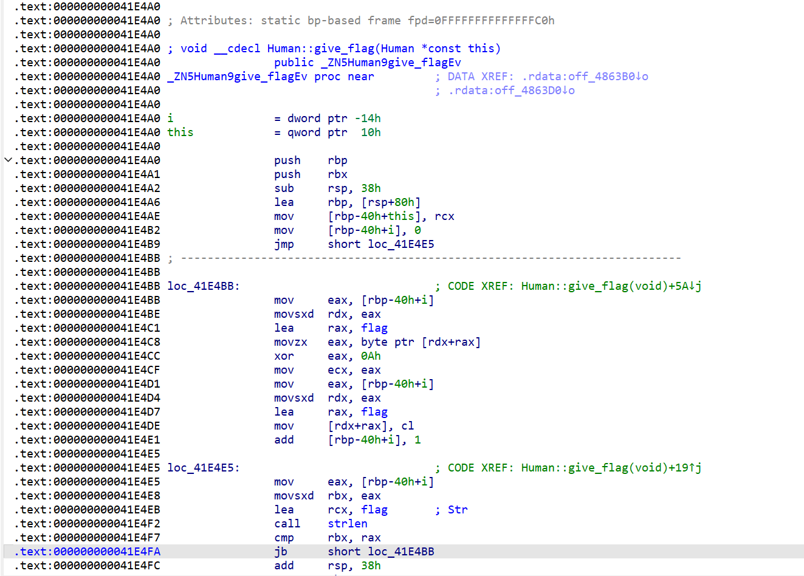Click the address .text:000000000041E4C8
Screen dimensions: 804x576
[x=88, y=342]
